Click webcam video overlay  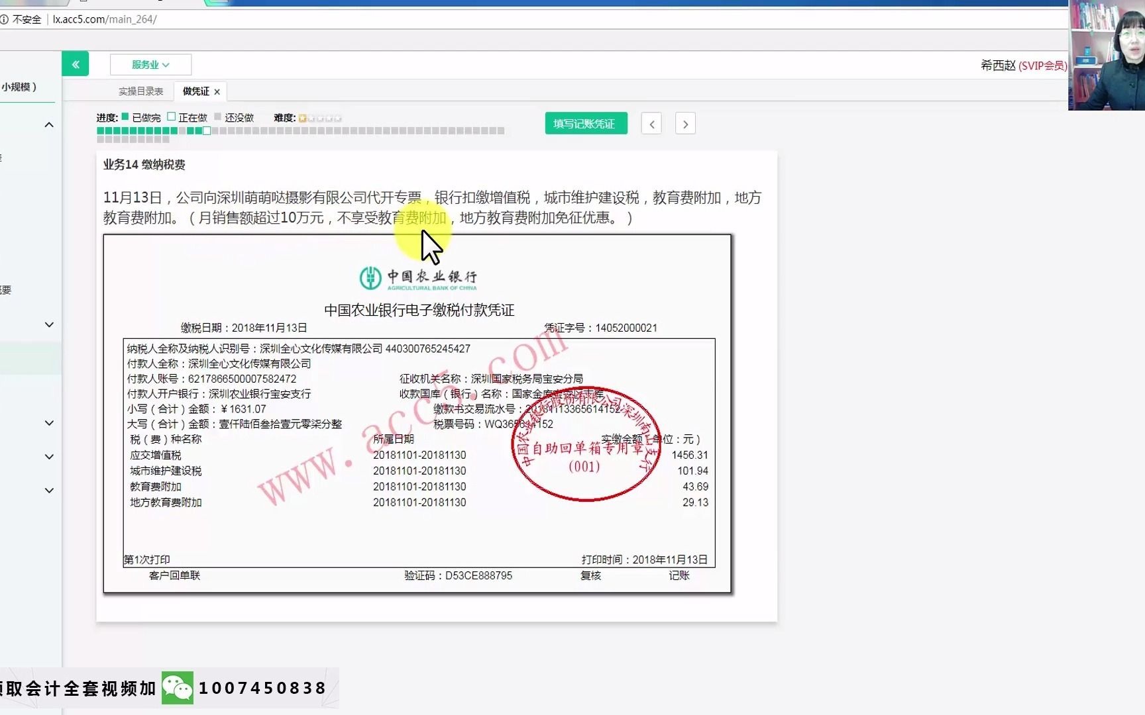1107,55
